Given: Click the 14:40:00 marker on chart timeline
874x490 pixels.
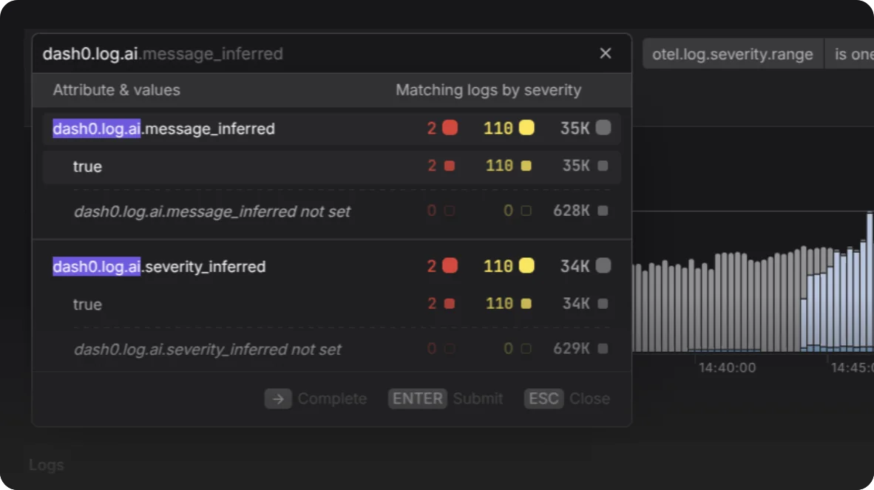Looking at the screenshot, I should click(727, 367).
